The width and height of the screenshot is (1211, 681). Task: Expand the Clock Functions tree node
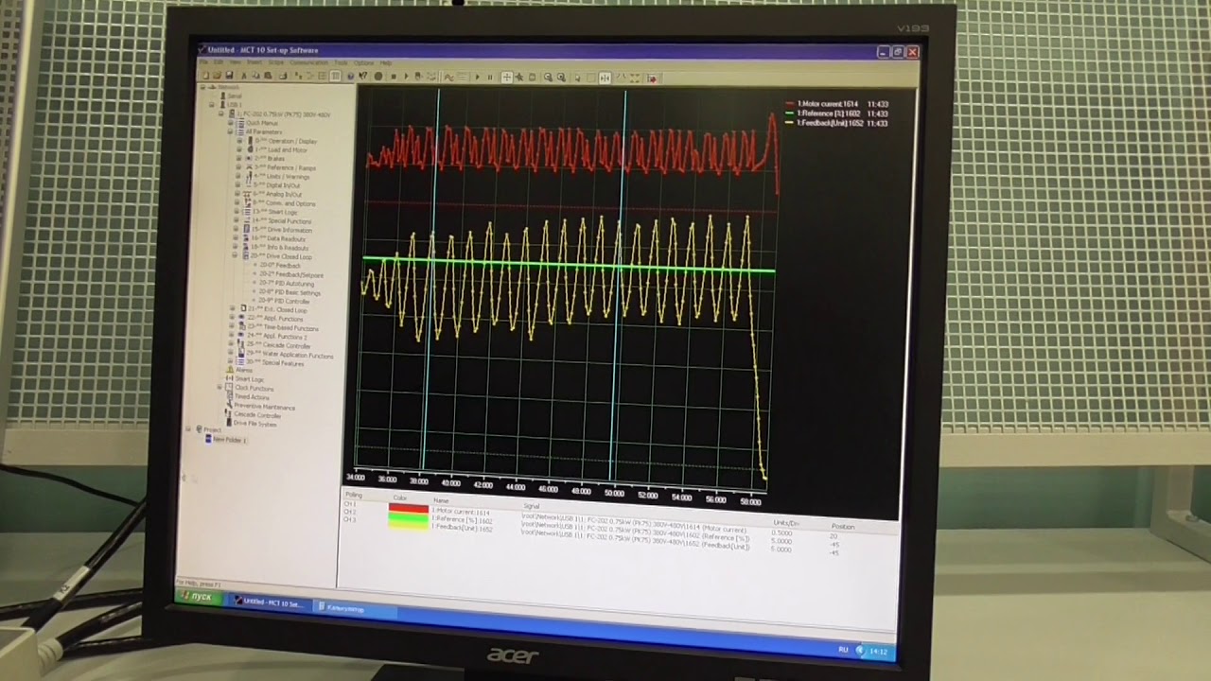click(220, 388)
